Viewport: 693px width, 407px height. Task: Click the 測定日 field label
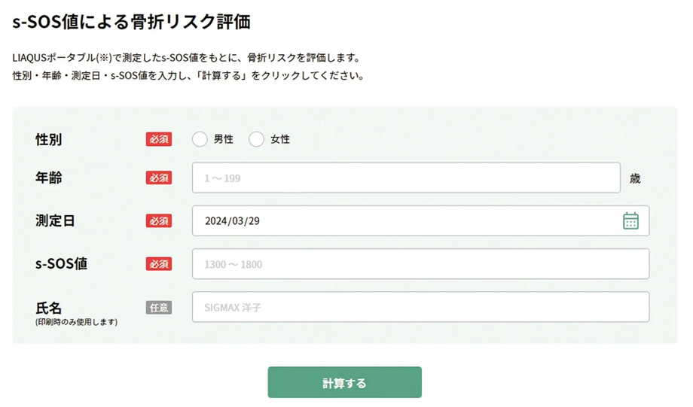coord(55,220)
